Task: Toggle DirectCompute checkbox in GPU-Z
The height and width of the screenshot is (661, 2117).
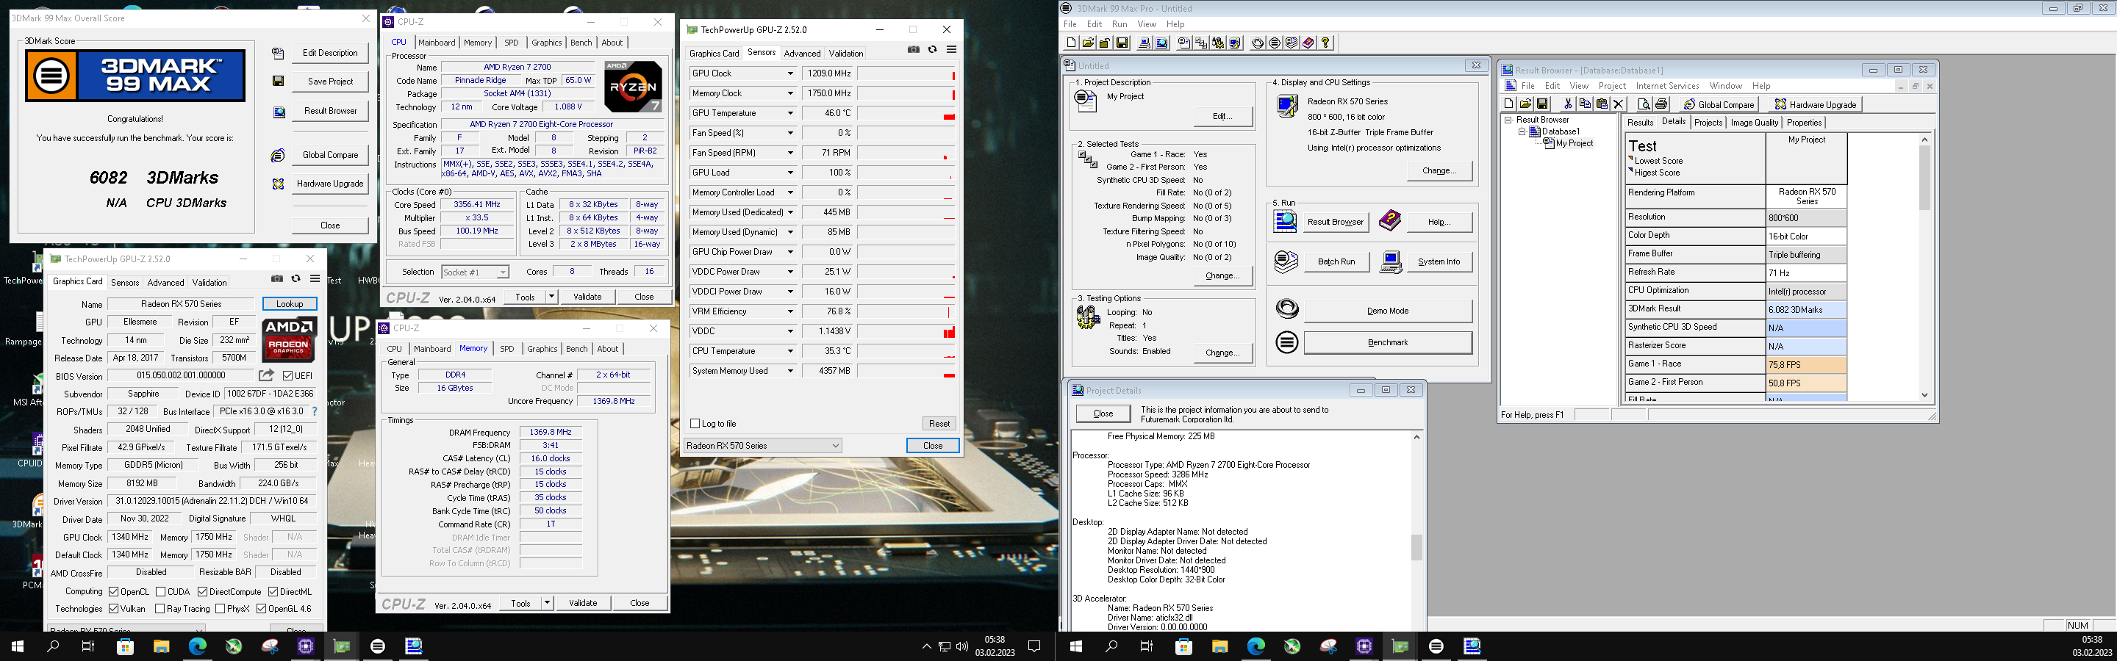Action: coord(202,591)
